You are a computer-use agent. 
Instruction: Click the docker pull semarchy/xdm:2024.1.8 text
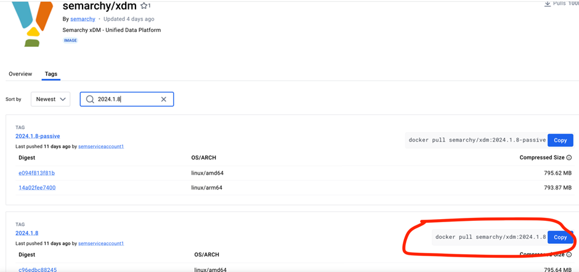click(490, 237)
